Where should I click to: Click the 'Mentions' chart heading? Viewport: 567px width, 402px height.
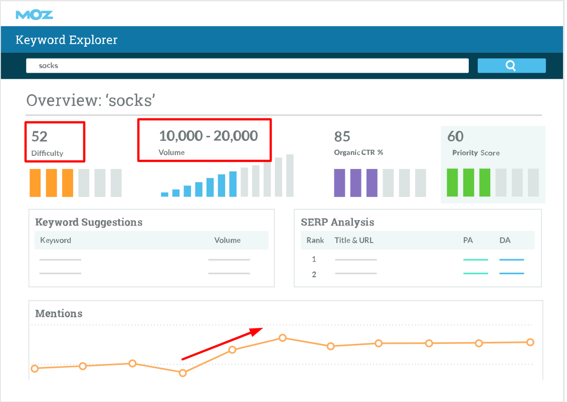59,313
